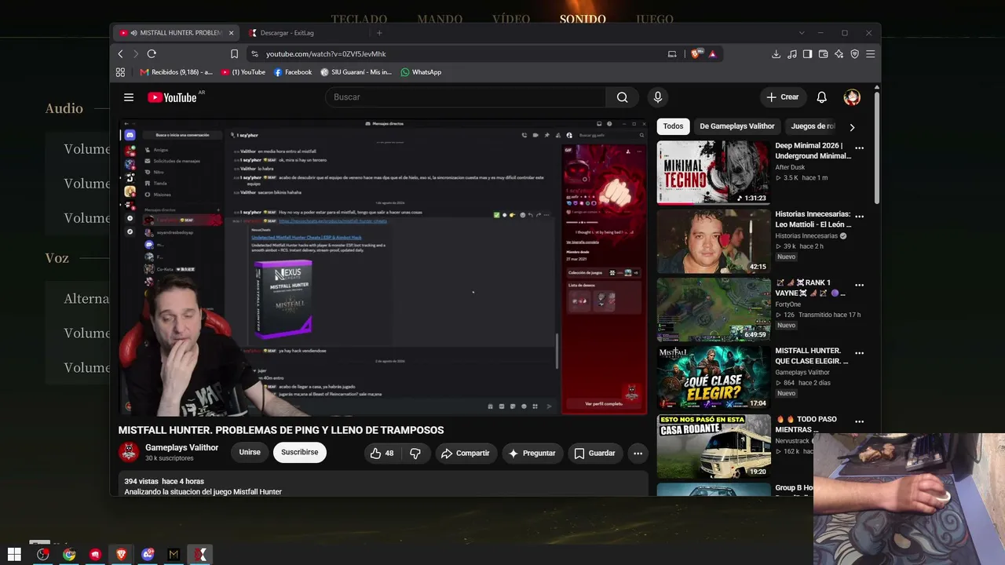Open Google Chrome from the taskbar

(x=69, y=554)
